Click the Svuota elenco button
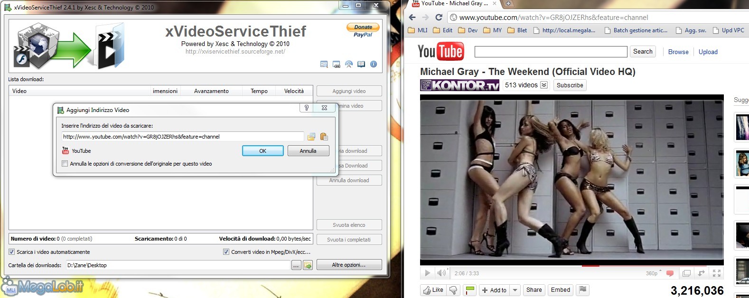The width and height of the screenshot is (749, 298). (x=349, y=225)
